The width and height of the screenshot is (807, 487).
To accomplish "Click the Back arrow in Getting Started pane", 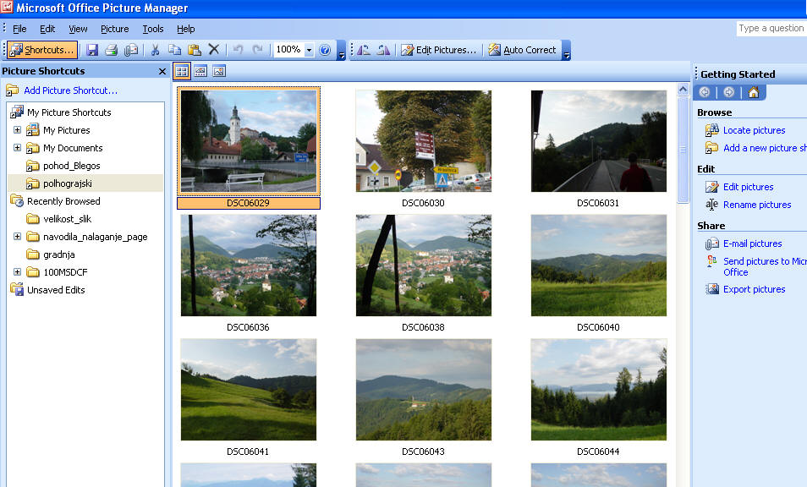I will 705,92.
